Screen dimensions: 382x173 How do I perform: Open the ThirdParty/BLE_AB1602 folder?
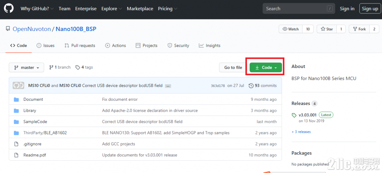(45, 133)
